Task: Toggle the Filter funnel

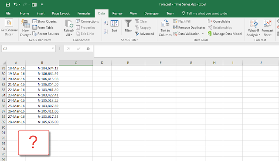Action: pos(128,26)
